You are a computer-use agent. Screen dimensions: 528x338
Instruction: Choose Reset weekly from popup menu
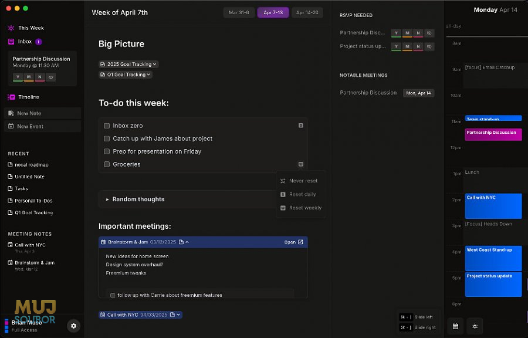tap(300, 208)
